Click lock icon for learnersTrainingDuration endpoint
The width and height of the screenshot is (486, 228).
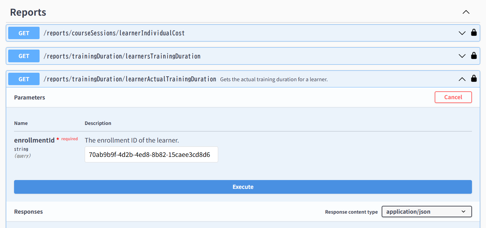point(474,56)
